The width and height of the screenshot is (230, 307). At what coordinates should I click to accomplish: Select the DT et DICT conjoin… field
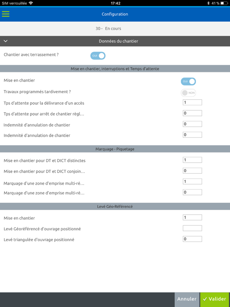pos(192,171)
